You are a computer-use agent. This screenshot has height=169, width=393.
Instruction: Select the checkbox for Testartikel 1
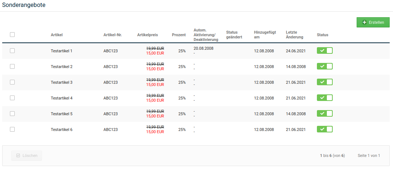12,51
